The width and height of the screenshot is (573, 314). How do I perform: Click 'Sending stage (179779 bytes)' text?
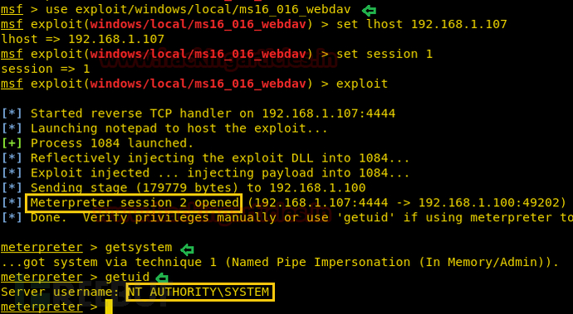click(135, 188)
